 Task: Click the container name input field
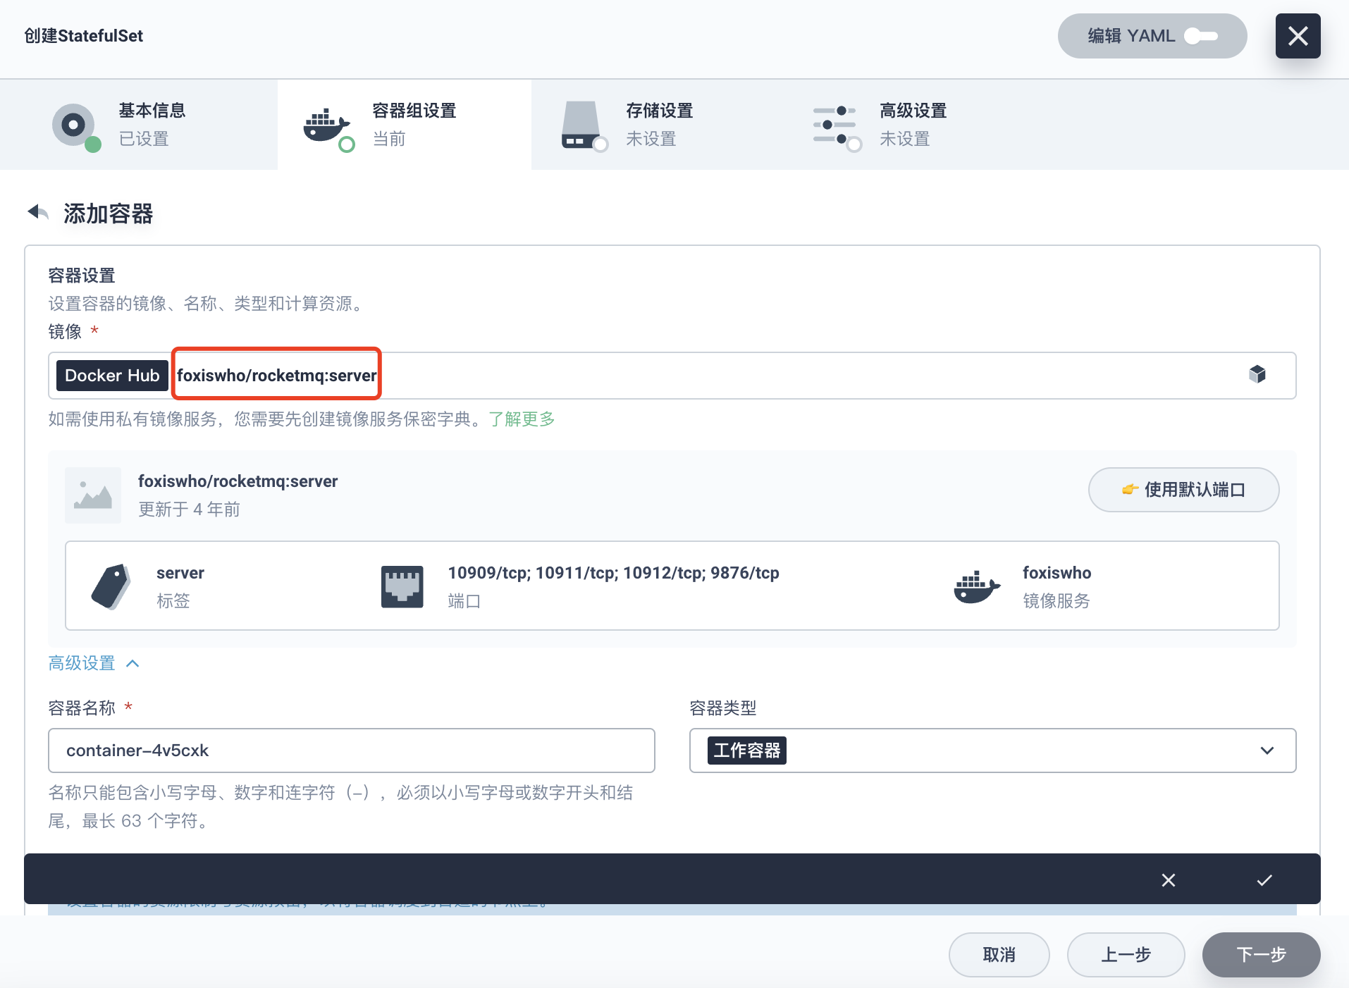(x=352, y=751)
